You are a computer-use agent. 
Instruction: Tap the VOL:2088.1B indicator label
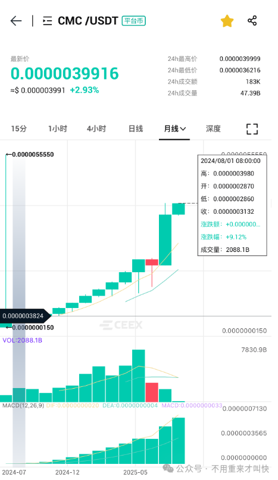[22, 340]
